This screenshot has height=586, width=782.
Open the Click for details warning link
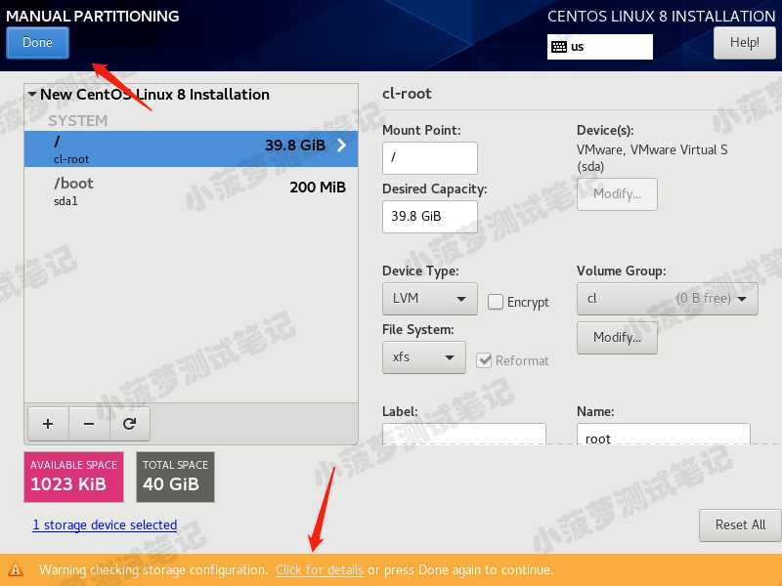point(320,569)
